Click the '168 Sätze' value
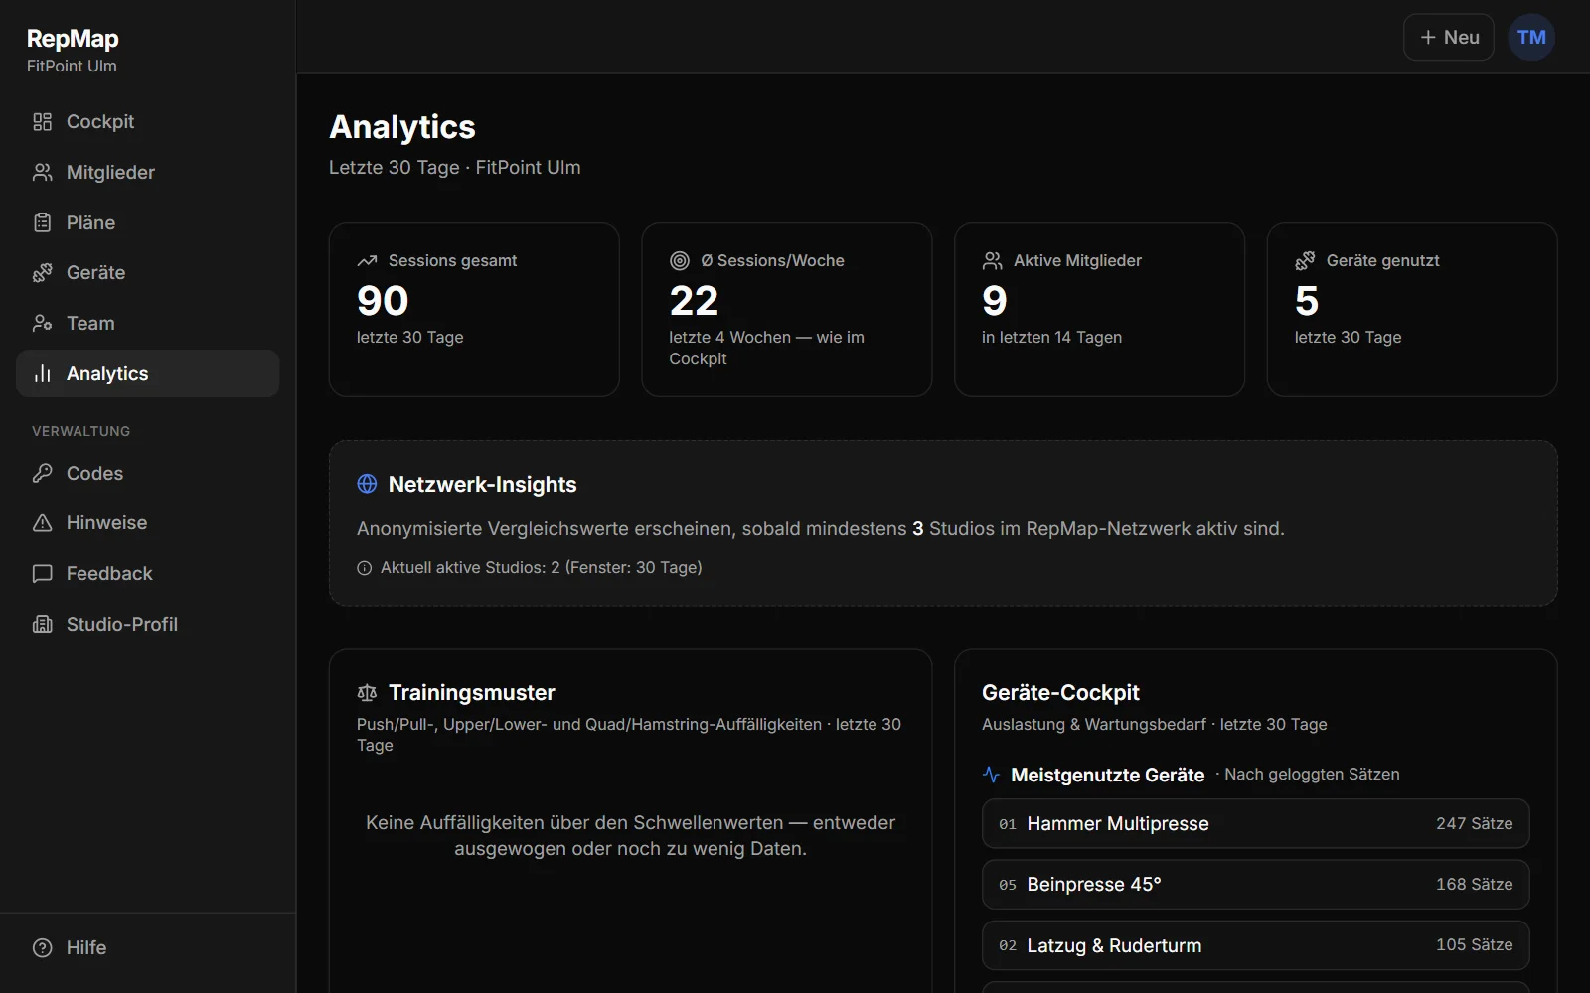Viewport: 1590px width, 993px height. point(1474,884)
